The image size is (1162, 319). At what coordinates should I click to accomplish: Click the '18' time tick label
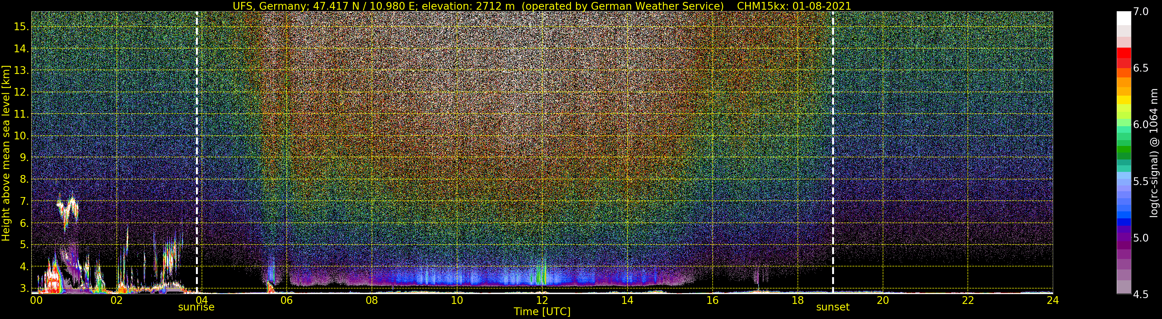[x=798, y=300]
